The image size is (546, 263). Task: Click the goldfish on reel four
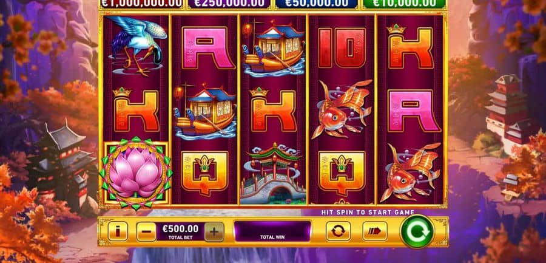(x=342, y=109)
